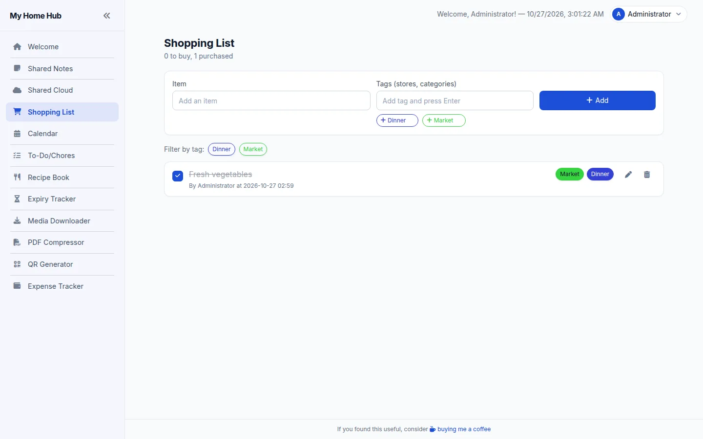
Task: Go to To-Do/Chores
Action: click(x=62, y=156)
